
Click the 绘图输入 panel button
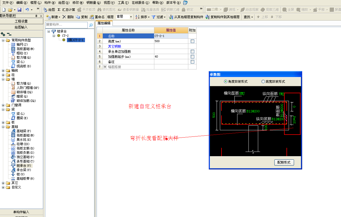pos(21,27)
